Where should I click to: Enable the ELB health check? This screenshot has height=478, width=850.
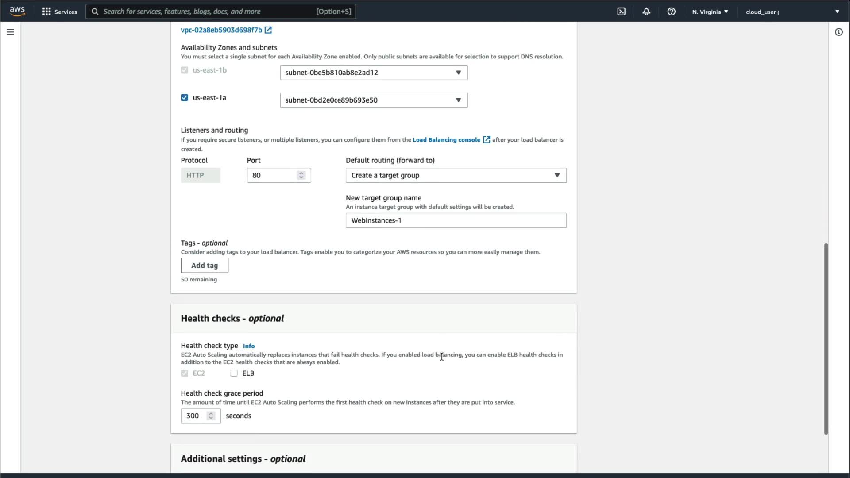coord(234,373)
